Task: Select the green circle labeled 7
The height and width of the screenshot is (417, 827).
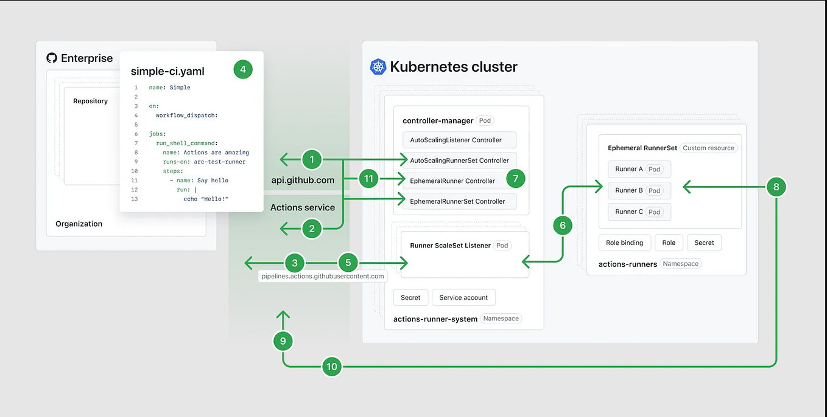Action: [x=516, y=179]
